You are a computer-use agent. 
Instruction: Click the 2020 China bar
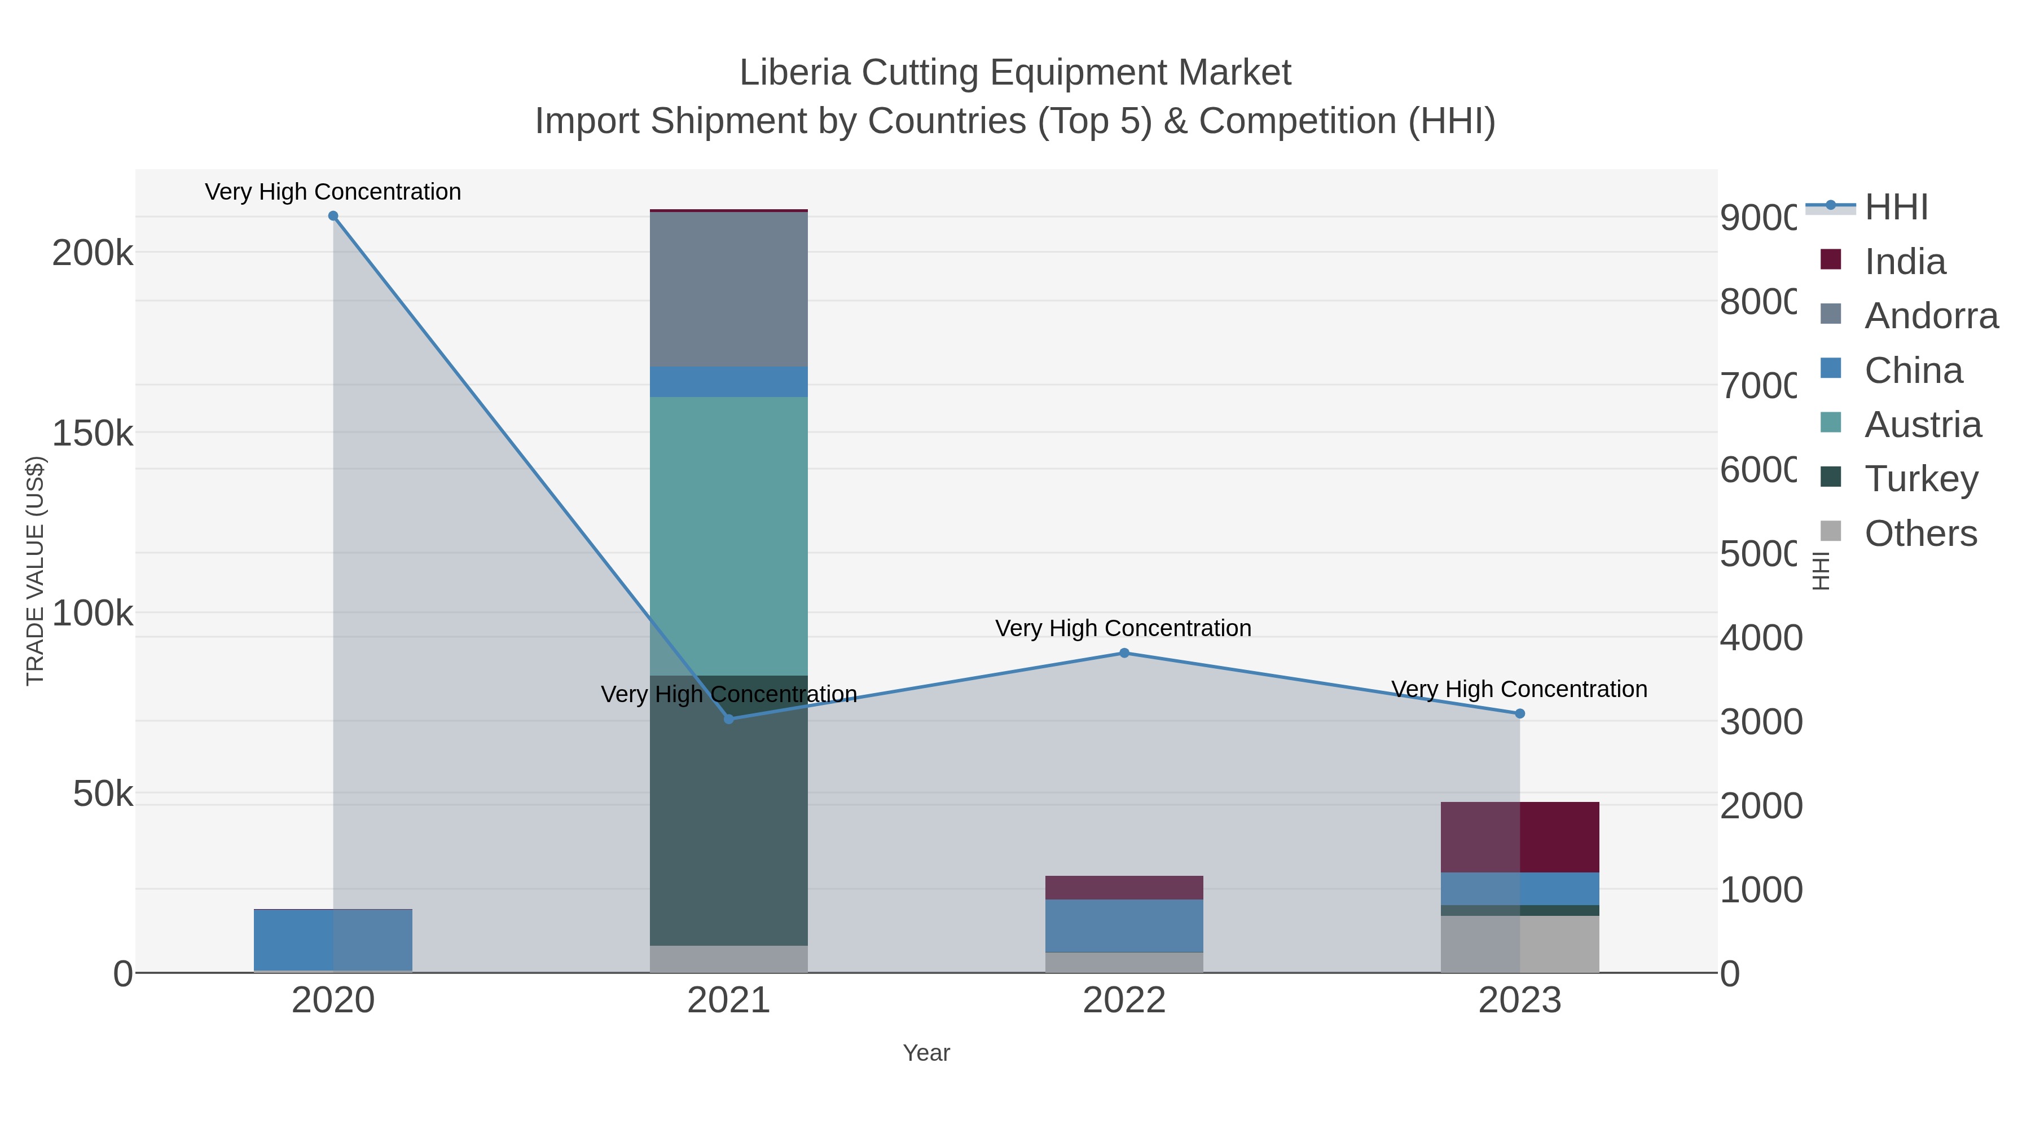coord(333,940)
